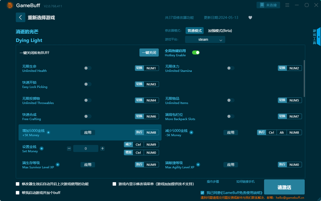Image resolution: width=321 pixels, height=201 pixels.
Task: Turn on Unlimited Throwables
Action: pyautogui.click(x=88, y=100)
